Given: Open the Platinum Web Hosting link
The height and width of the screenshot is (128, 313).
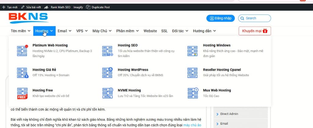Looking at the screenshot, I should [50, 45].
